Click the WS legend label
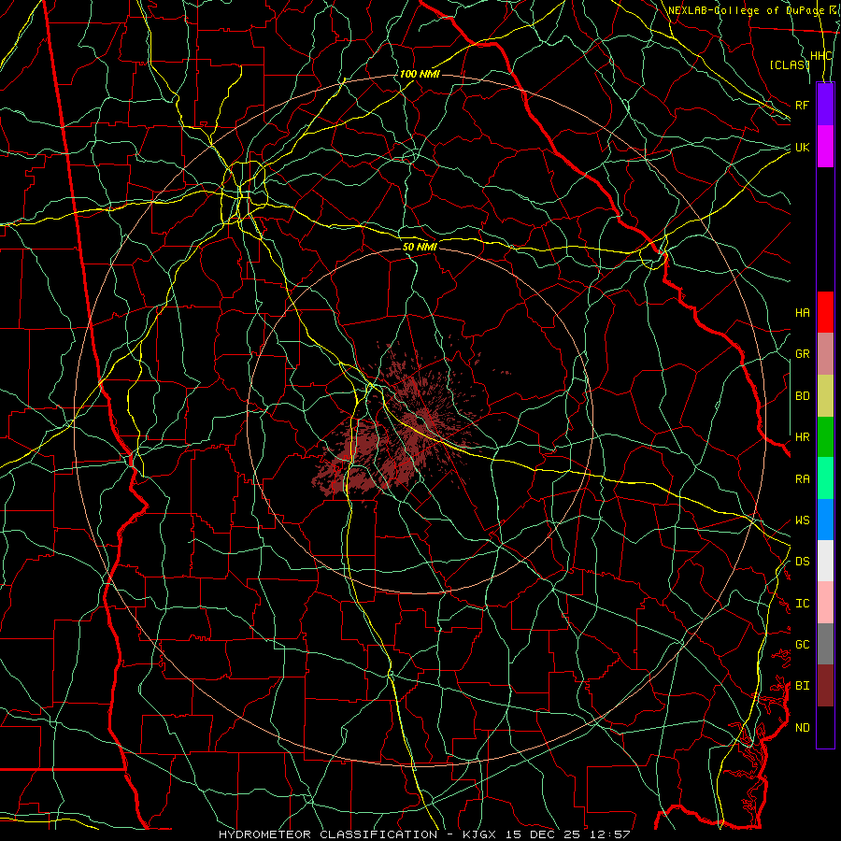Screen dimensions: 841x841 click(x=802, y=520)
